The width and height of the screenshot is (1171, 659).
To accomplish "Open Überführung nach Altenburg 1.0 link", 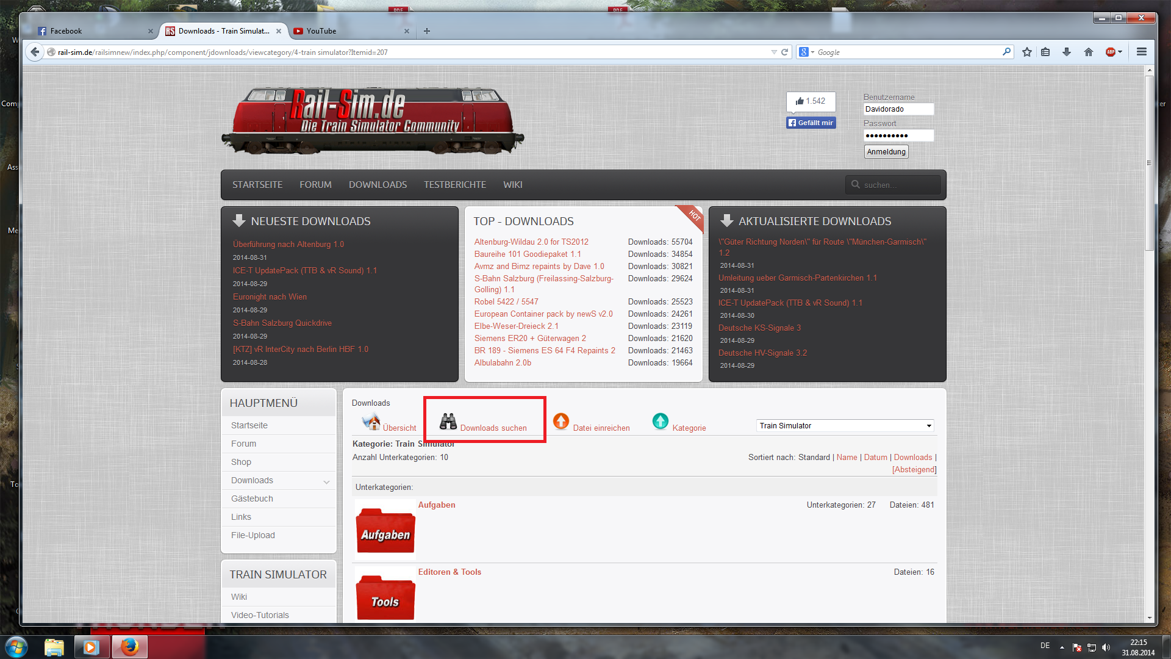I will coord(288,245).
